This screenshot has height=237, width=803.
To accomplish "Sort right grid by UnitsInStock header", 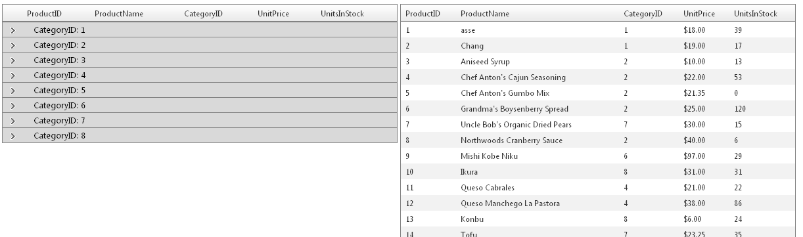I will point(756,14).
